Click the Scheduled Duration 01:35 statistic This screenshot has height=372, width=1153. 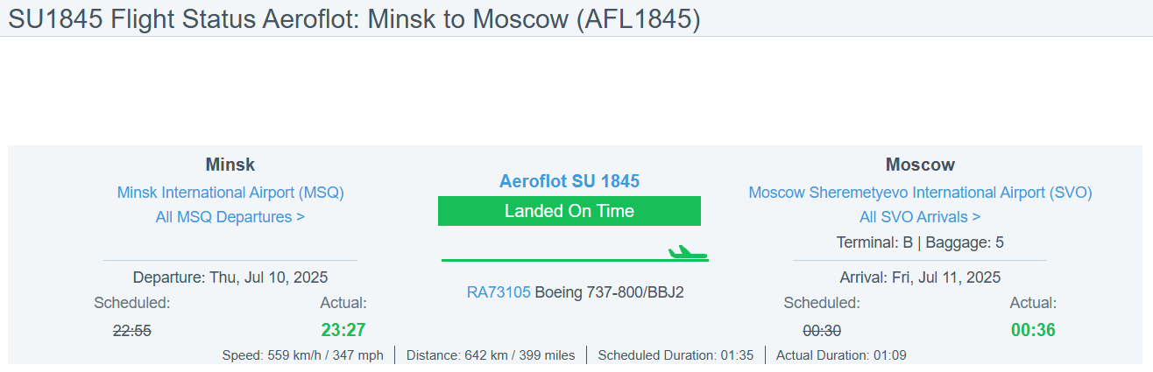(676, 355)
